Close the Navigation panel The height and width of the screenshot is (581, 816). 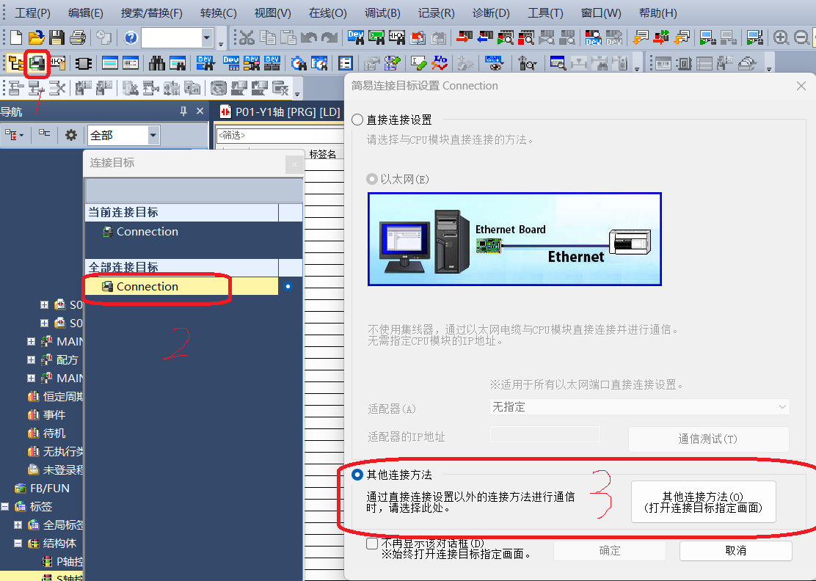pyautogui.click(x=200, y=112)
